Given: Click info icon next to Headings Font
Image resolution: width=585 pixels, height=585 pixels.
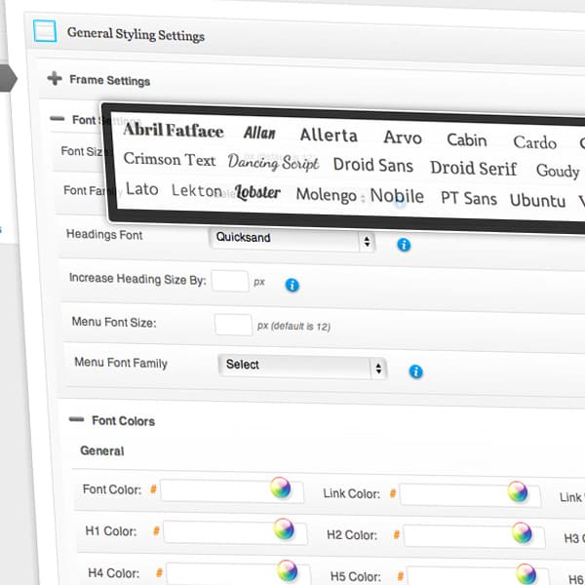Looking at the screenshot, I should pos(404,245).
